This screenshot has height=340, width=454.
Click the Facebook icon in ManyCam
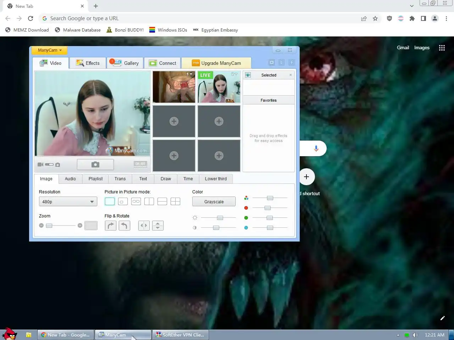pos(292,62)
